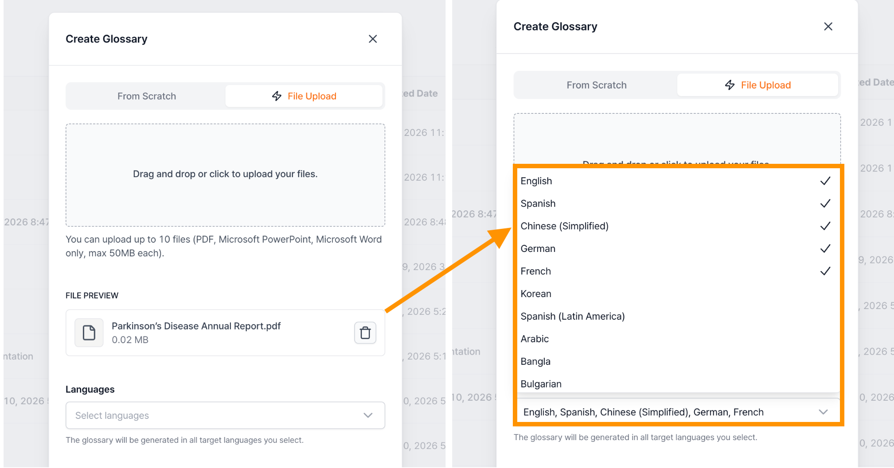894x468 pixels.
Task: Pick Spanish (Latin America) option
Action: (x=677, y=317)
